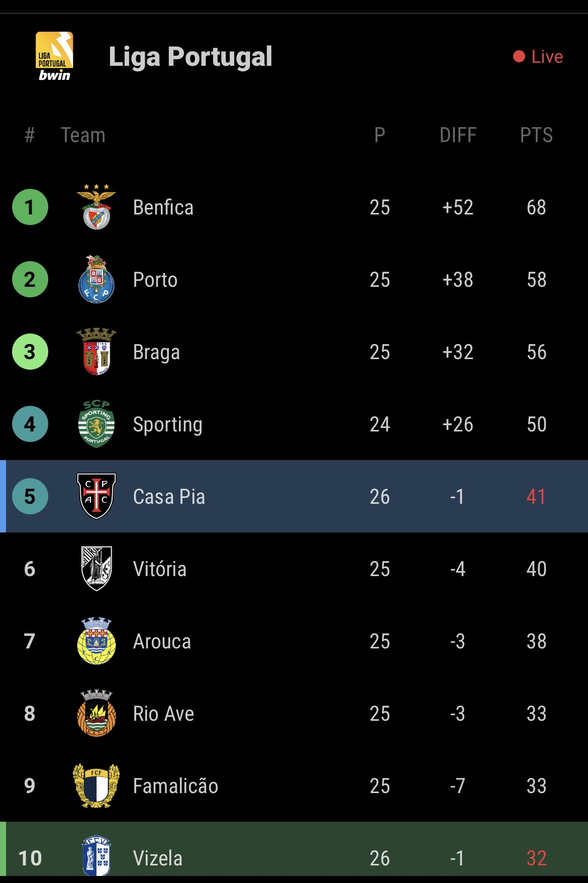The image size is (588, 883).
Task: Tap the Rio Ave crest
Action: 96,713
